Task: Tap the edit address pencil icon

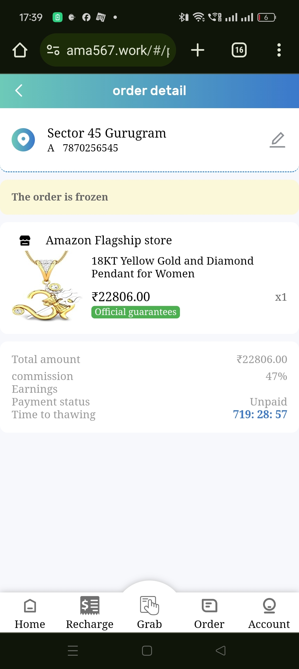Action: coord(277,140)
